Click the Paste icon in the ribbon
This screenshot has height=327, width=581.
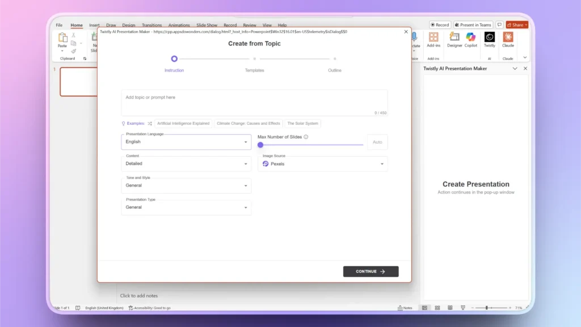[x=62, y=37]
